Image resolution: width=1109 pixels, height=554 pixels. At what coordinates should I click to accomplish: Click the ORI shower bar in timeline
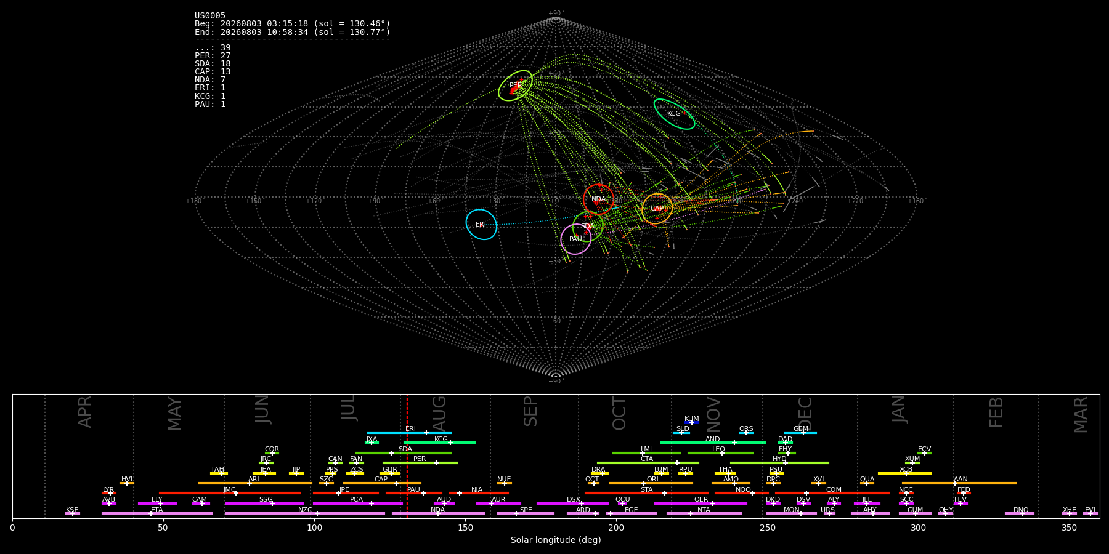click(x=651, y=483)
